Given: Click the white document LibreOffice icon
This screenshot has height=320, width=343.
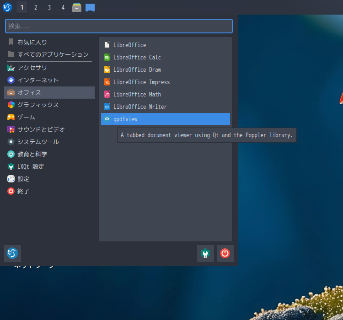Looking at the screenshot, I should [x=107, y=45].
